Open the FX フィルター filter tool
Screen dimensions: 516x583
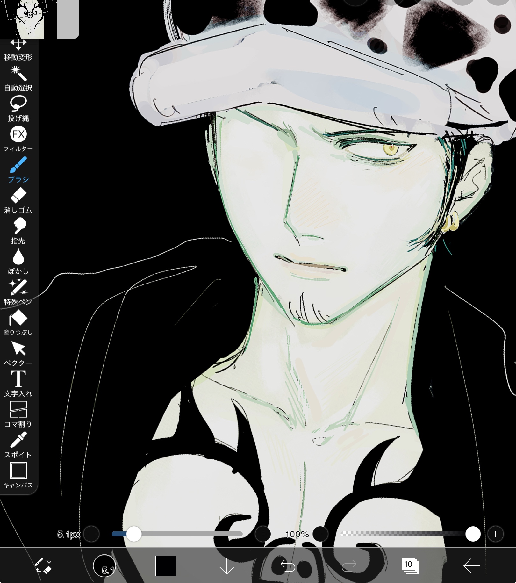[18, 139]
